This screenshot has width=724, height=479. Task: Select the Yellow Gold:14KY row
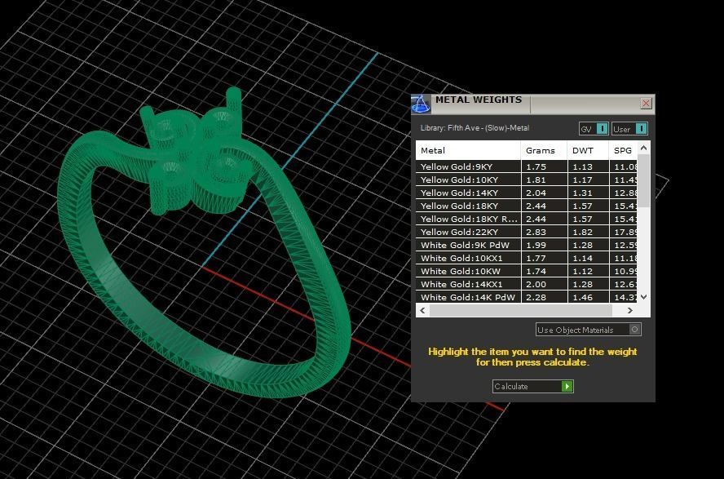[527, 193]
